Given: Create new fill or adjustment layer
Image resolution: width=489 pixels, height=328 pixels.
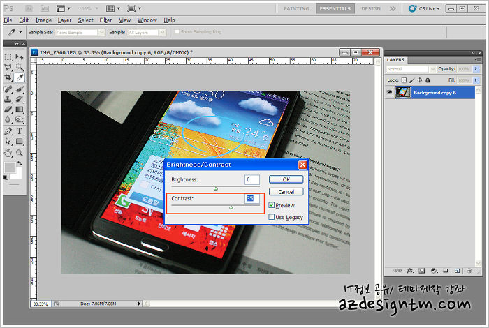Looking at the screenshot, I should point(434,270).
